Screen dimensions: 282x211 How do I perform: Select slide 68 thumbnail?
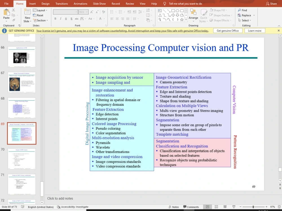22,108
